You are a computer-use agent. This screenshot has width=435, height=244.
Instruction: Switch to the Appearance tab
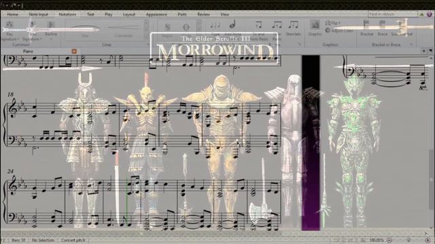point(156,14)
